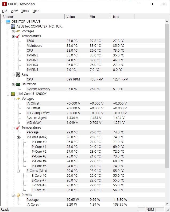Screen dimensions: 170x212
Task: Click the CPU Temperatures thermometer icon
Action: point(18,128)
